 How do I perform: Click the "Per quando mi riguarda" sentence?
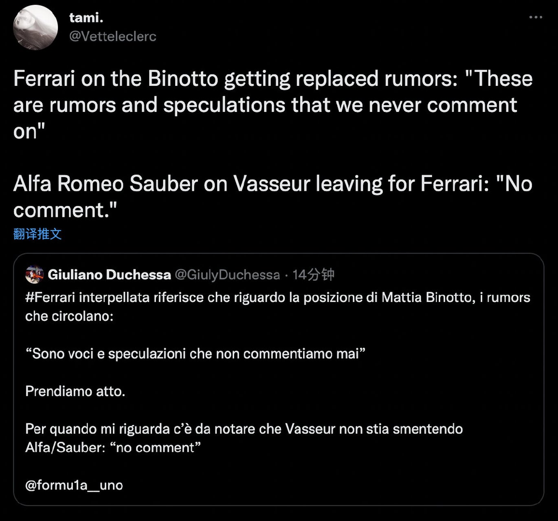(x=244, y=429)
